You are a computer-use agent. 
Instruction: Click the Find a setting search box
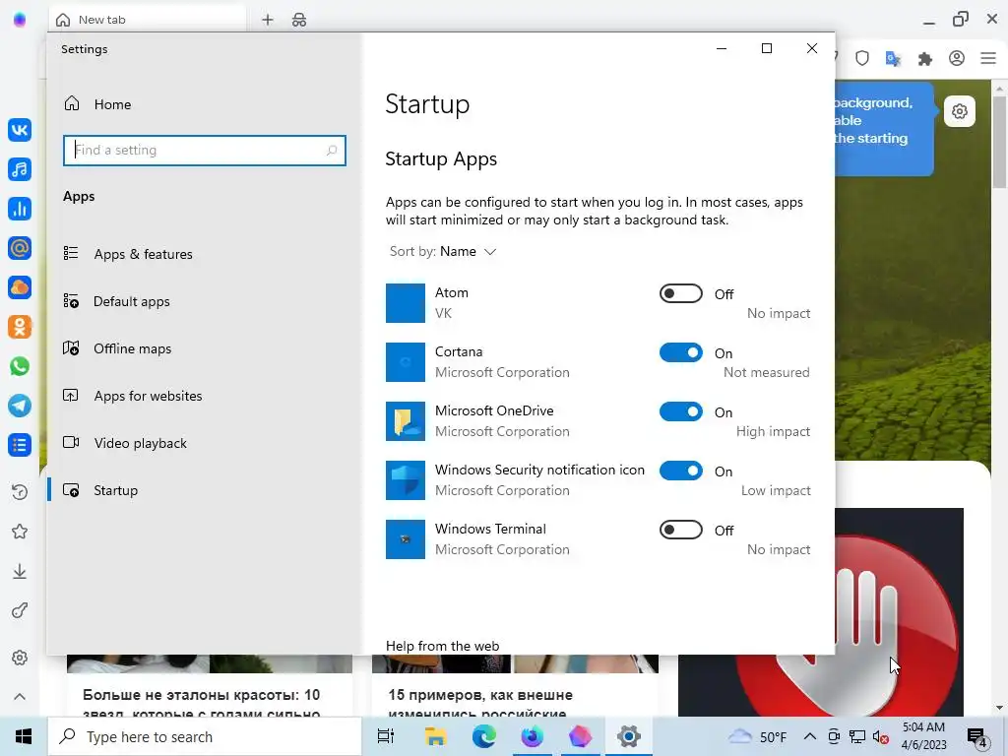click(205, 151)
